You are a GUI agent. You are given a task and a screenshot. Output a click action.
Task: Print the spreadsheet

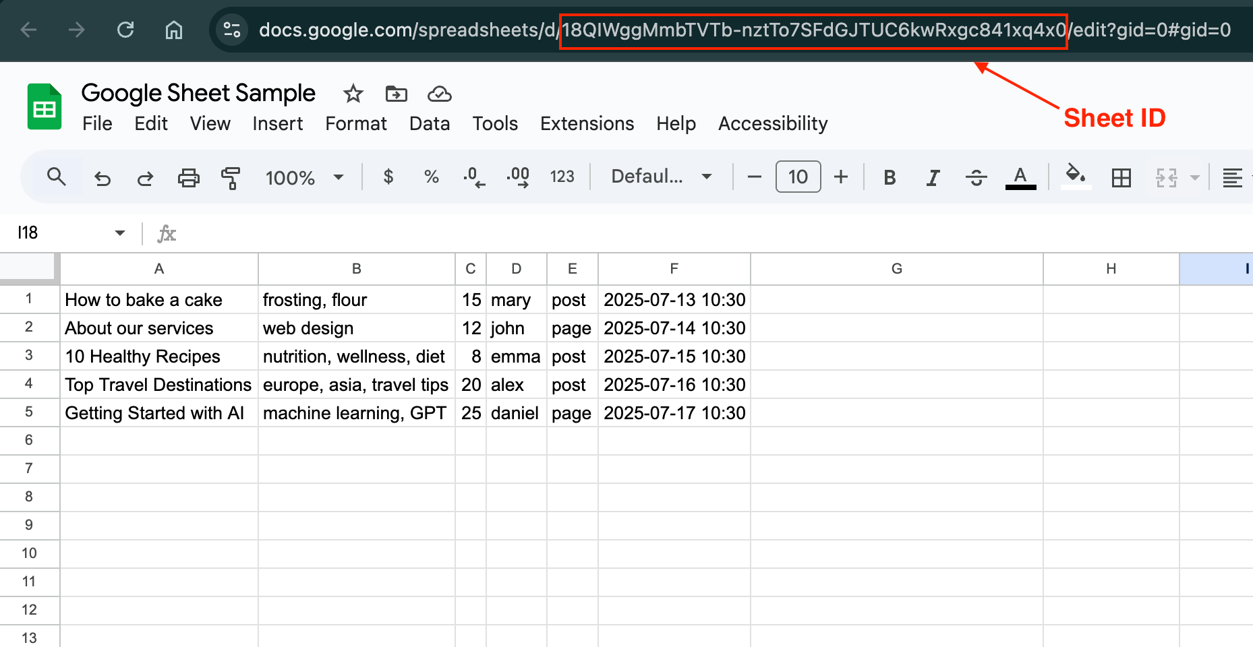(x=189, y=178)
